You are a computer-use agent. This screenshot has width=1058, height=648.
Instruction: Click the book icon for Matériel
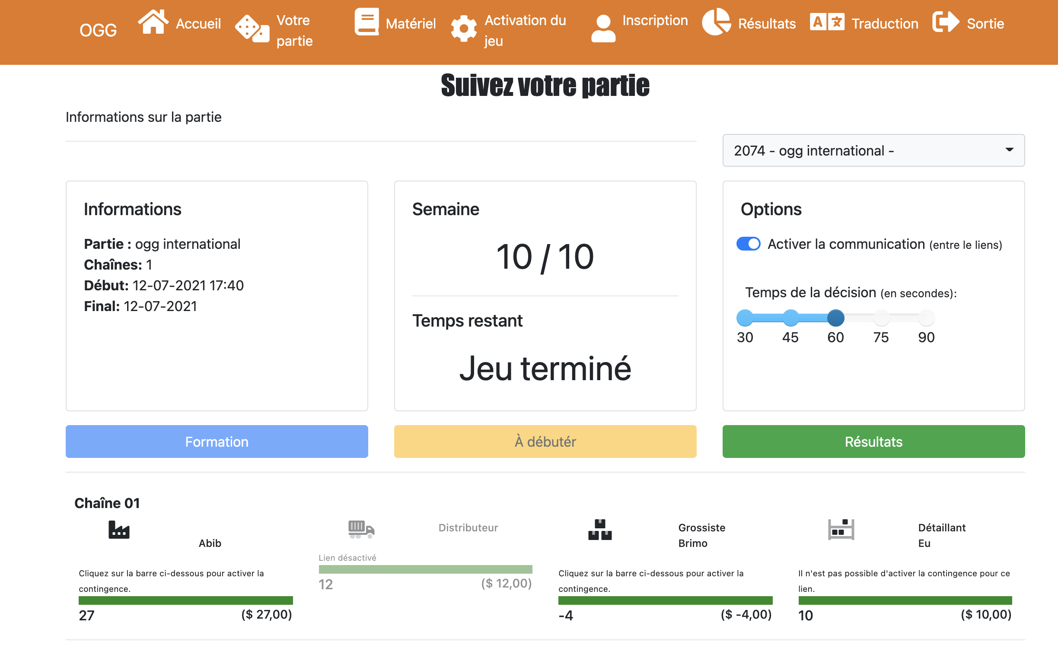(366, 22)
